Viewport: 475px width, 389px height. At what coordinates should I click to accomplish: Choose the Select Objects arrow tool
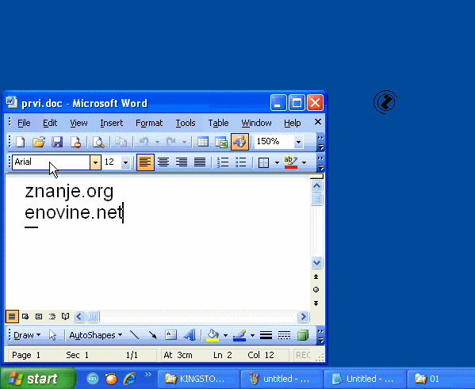tap(52, 335)
